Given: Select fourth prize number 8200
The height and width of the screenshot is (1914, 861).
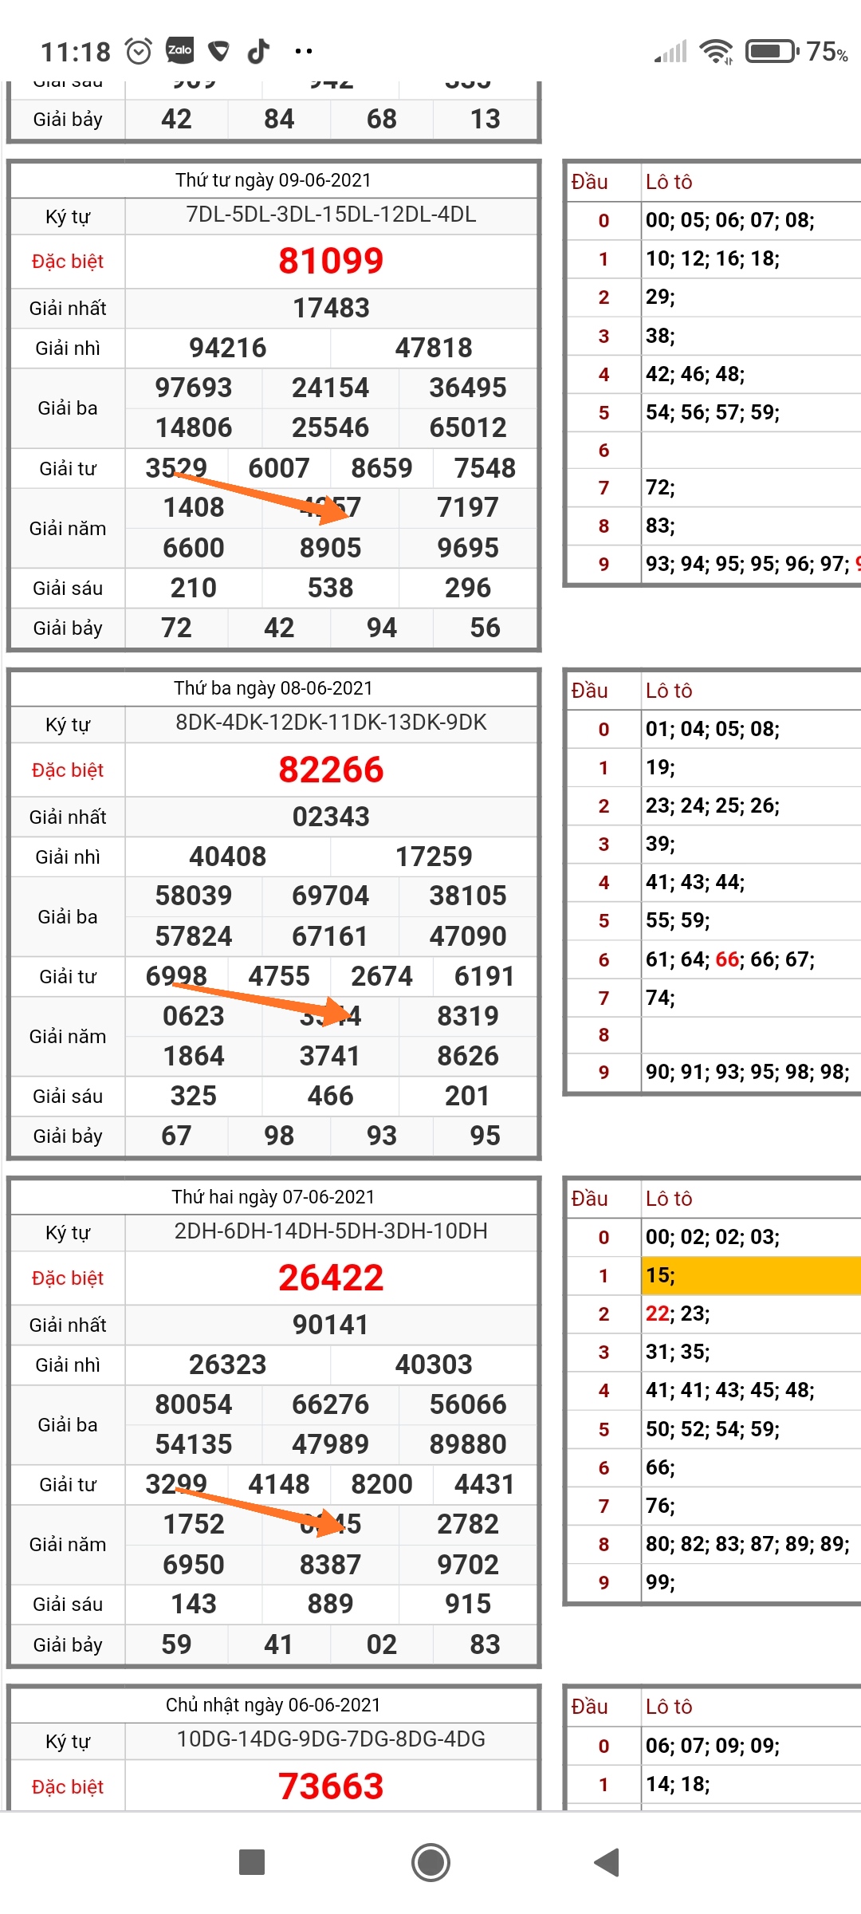Looking at the screenshot, I should pyautogui.click(x=382, y=1484).
